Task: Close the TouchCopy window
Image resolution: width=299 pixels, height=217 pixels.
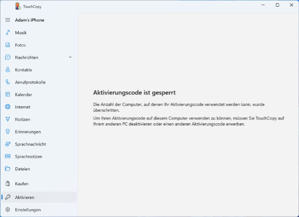Action: coord(292,5)
